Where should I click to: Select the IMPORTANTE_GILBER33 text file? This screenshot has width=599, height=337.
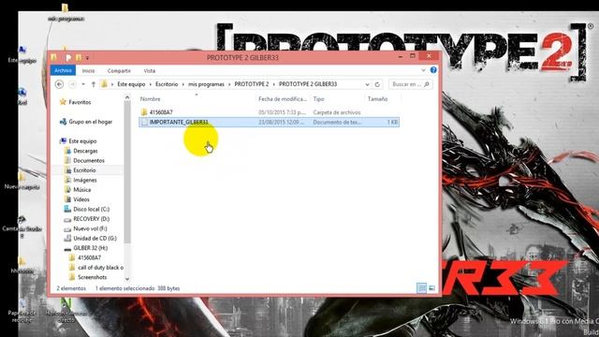269,123
